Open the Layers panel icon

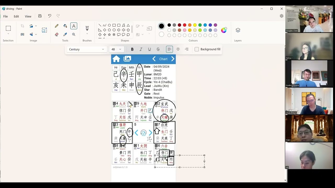click(x=238, y=30)
